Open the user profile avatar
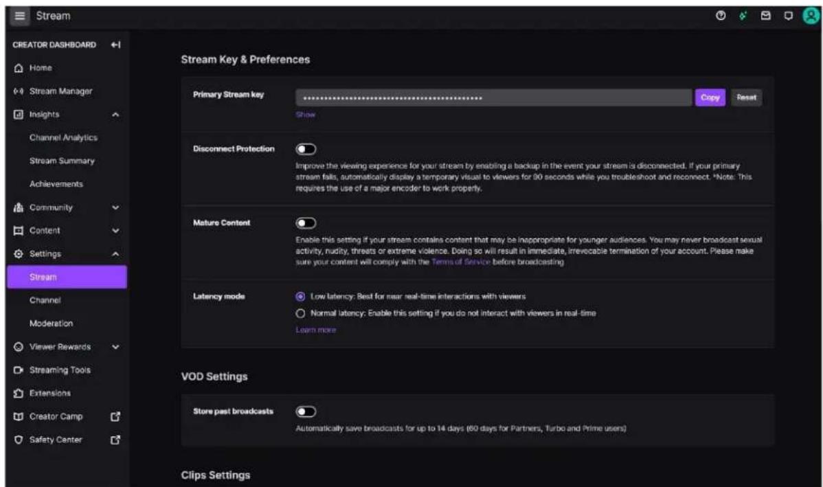This screenshot has height=487, width=823. coord(811,16)
